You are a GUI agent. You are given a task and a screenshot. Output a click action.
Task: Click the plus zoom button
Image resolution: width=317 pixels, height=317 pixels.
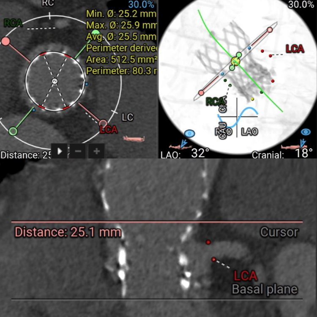[97, 151]
